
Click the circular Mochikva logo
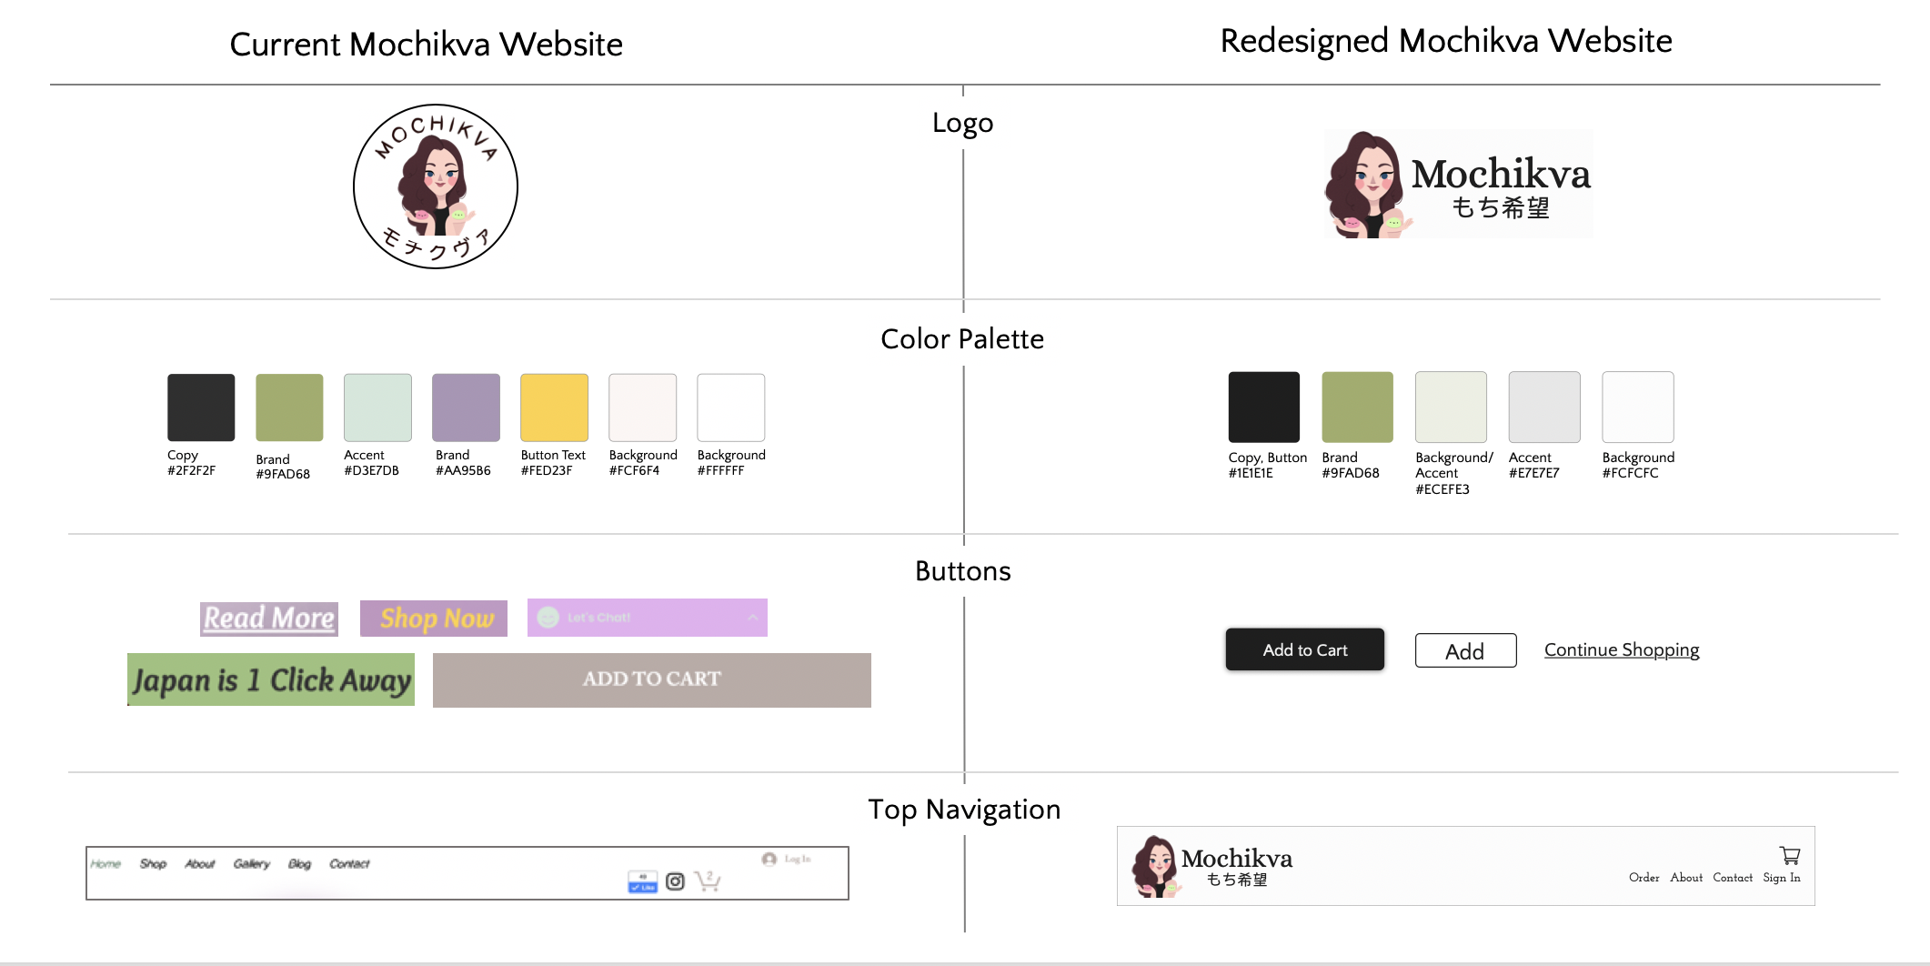(434, 186)
